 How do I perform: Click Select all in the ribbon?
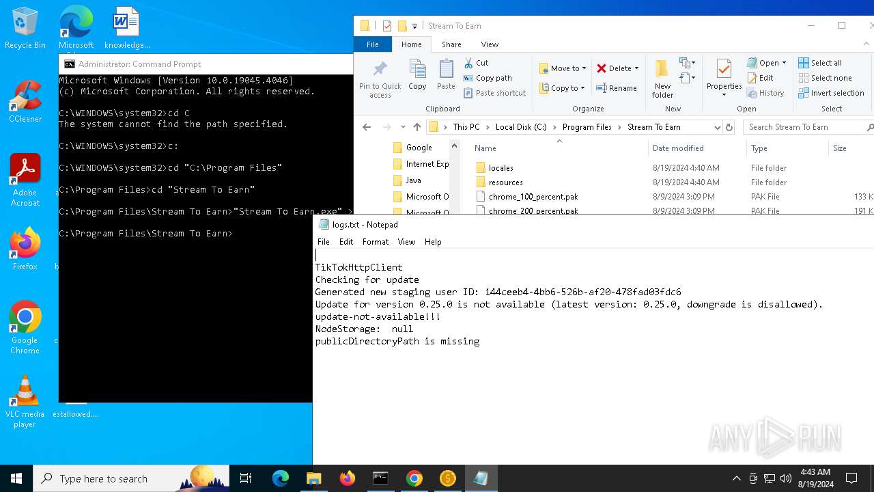(x=820, y=63)
